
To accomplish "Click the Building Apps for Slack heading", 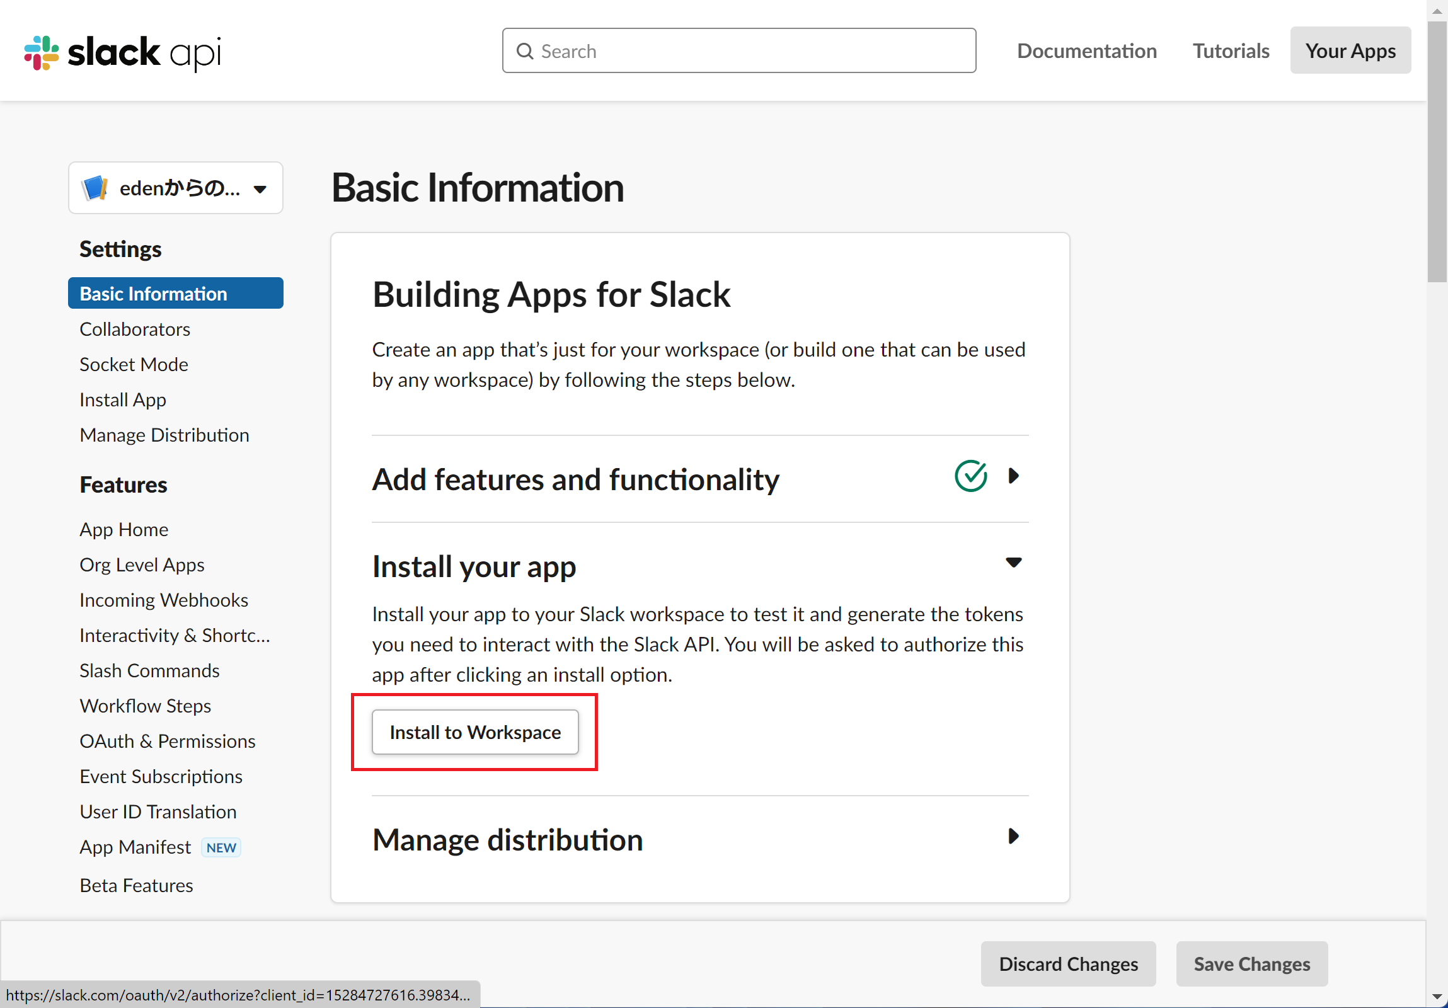I will (x=551, y=294).
